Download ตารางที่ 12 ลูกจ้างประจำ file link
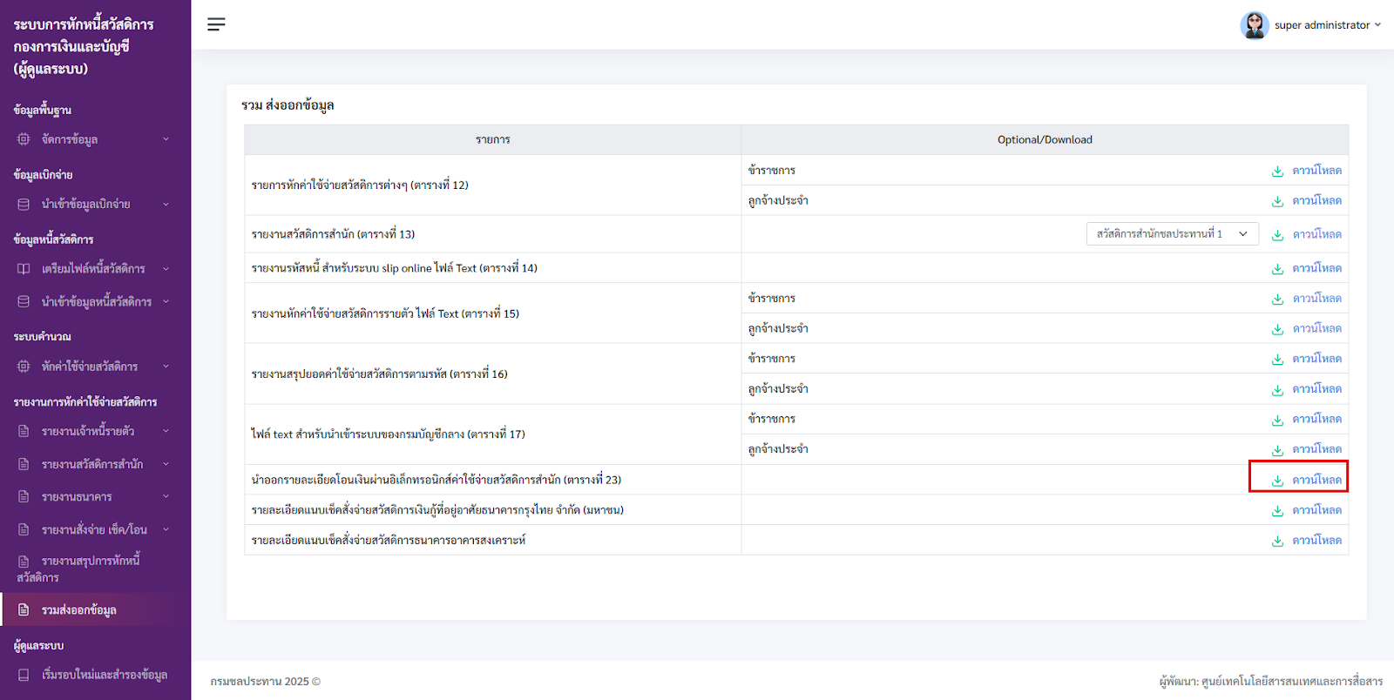1394x700 pixels. tap(1316, 201)
